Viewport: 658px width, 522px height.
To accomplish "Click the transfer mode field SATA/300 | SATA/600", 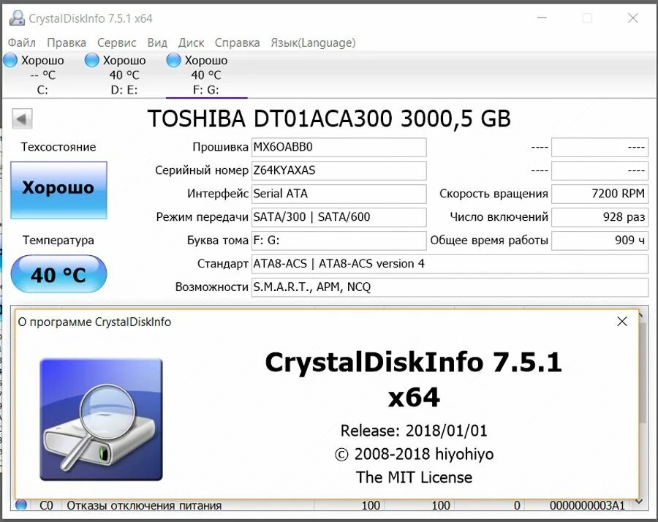I will pos(339,217).
